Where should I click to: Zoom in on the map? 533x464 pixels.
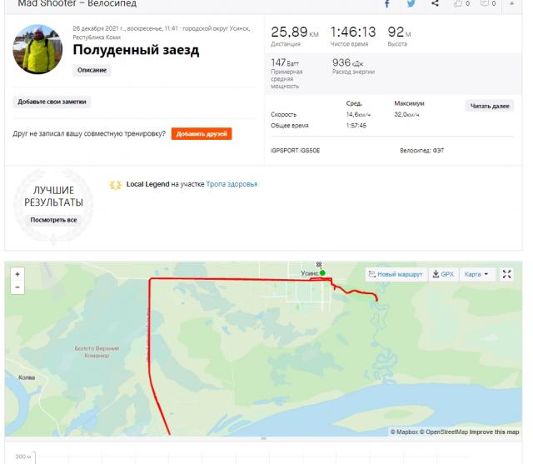tap(17, 274)
